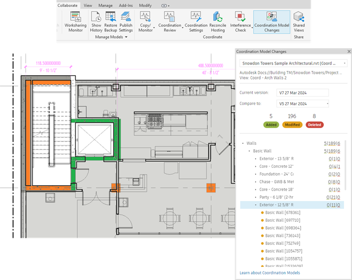
Task: Open the Manage ribbon tab
Action: [x=105, y=5]
